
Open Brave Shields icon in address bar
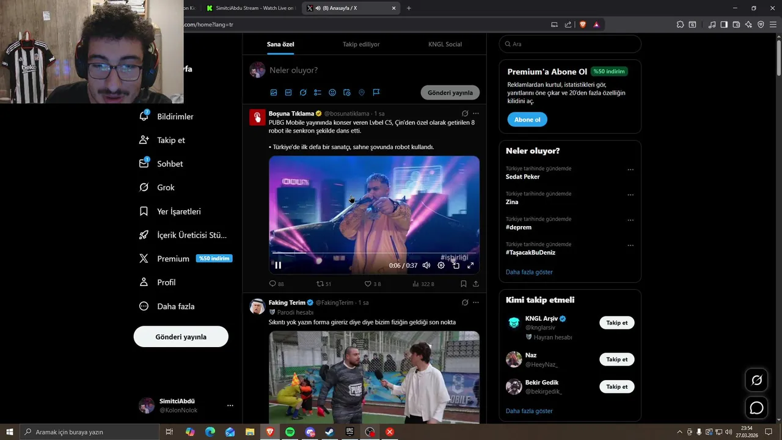click(583, 24)
